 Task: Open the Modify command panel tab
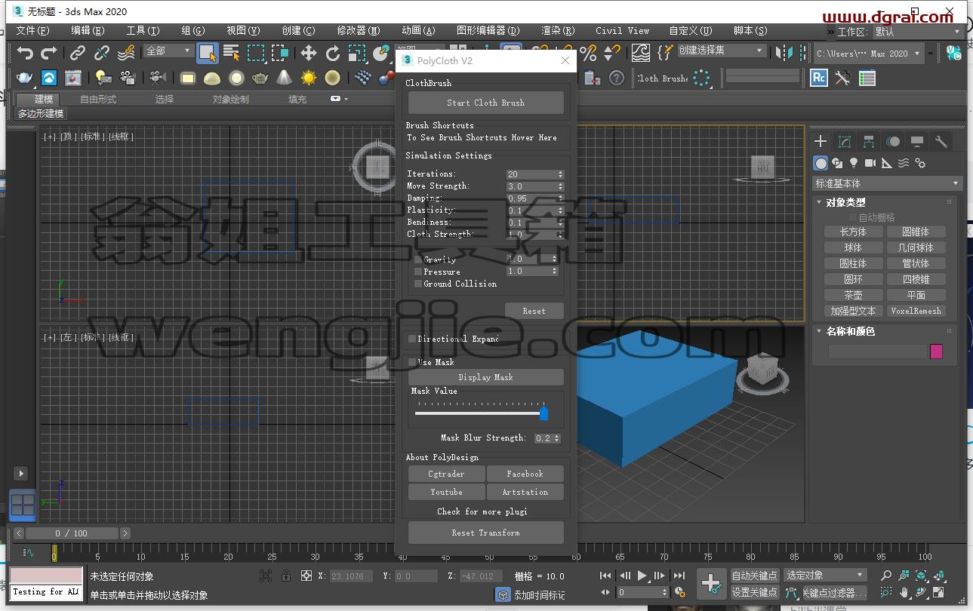pos(845,142)
